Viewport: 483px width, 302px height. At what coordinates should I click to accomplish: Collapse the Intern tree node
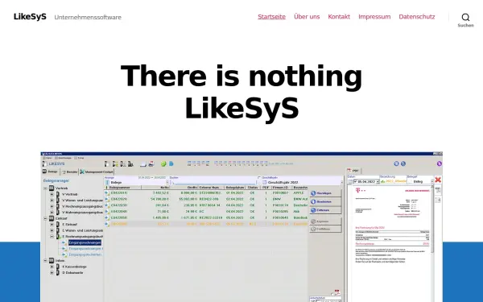(45, 261)
